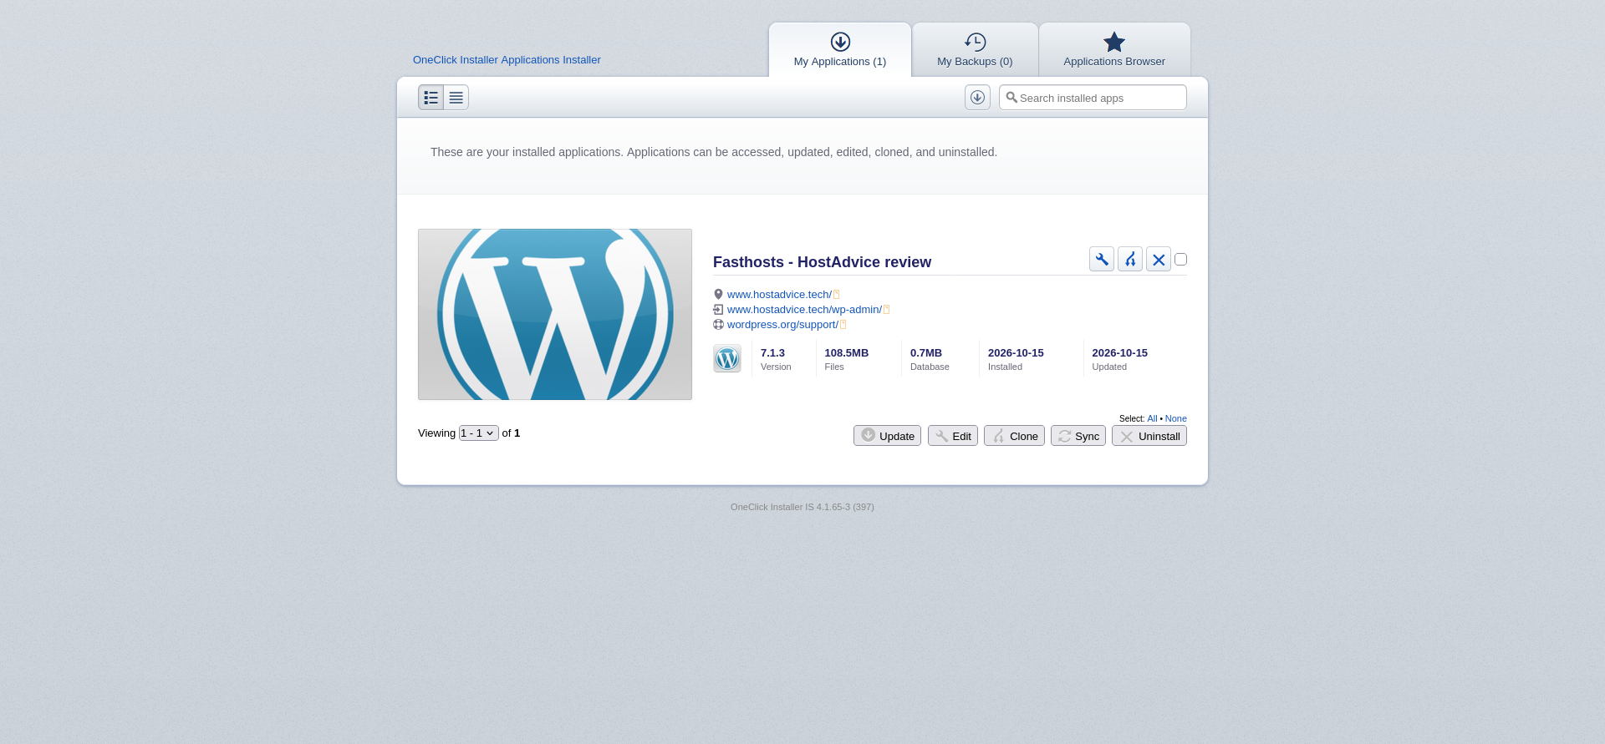The height and width of the screenshot is (744, 1605).
Task: Click the Edit button
Action: click(953, 436)
